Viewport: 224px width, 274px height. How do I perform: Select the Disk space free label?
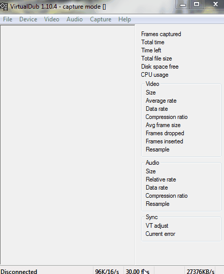click(160, 67)
